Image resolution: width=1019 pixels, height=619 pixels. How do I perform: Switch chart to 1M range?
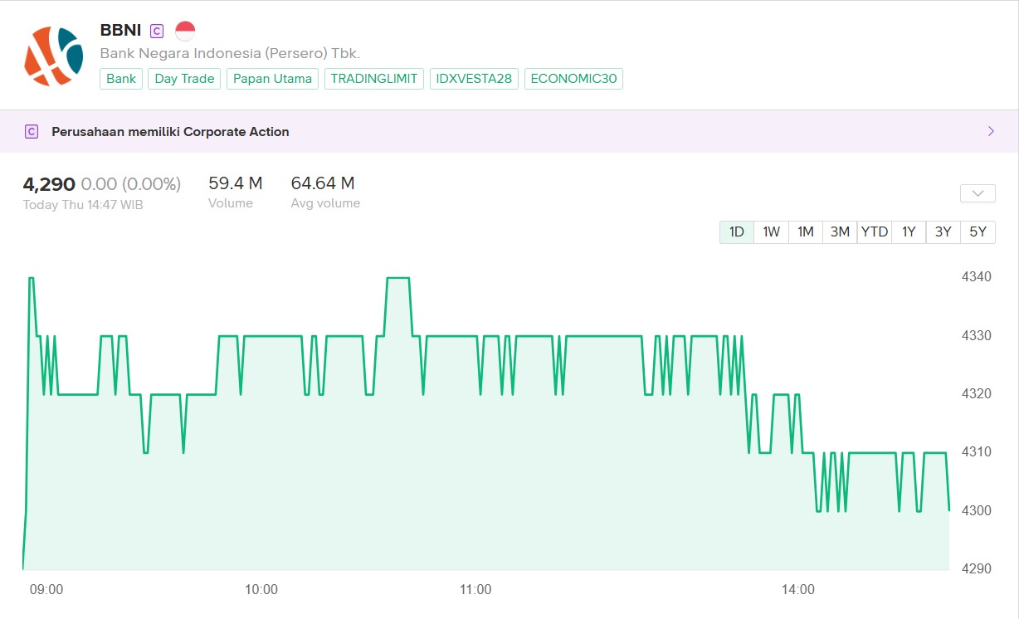pos(805,232)
